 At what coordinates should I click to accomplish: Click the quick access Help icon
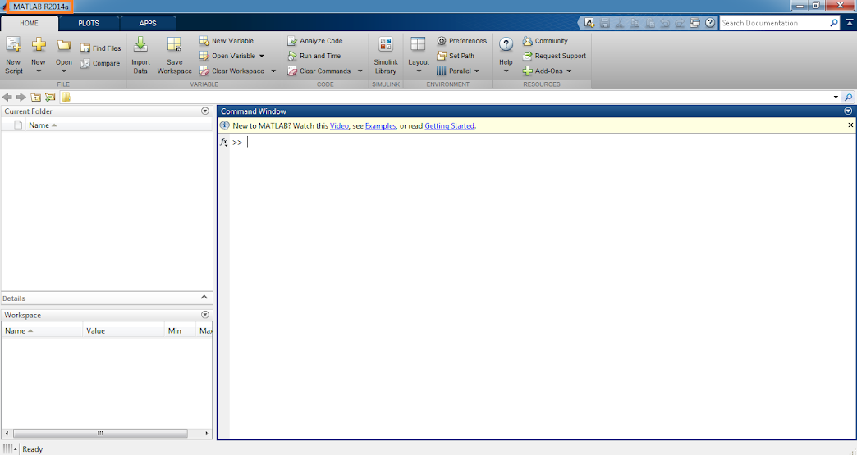click(710, 23)
